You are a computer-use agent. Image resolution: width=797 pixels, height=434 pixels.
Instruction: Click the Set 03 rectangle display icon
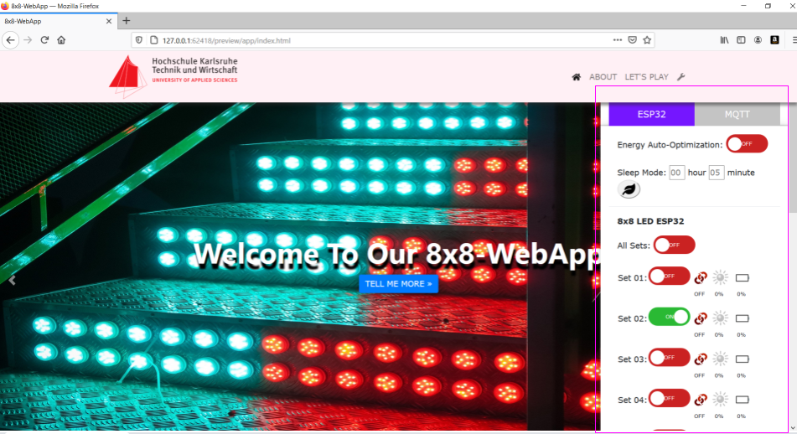click(x=742, y=359)
